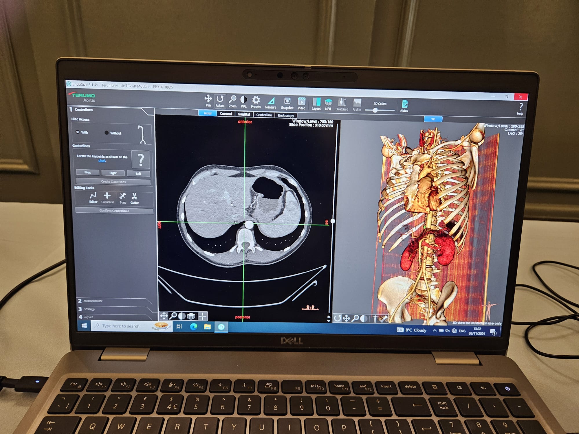Toggle crosshair icon in axial viewport toolbar
Screen dimensions: 579x434
tap(203, 316)
